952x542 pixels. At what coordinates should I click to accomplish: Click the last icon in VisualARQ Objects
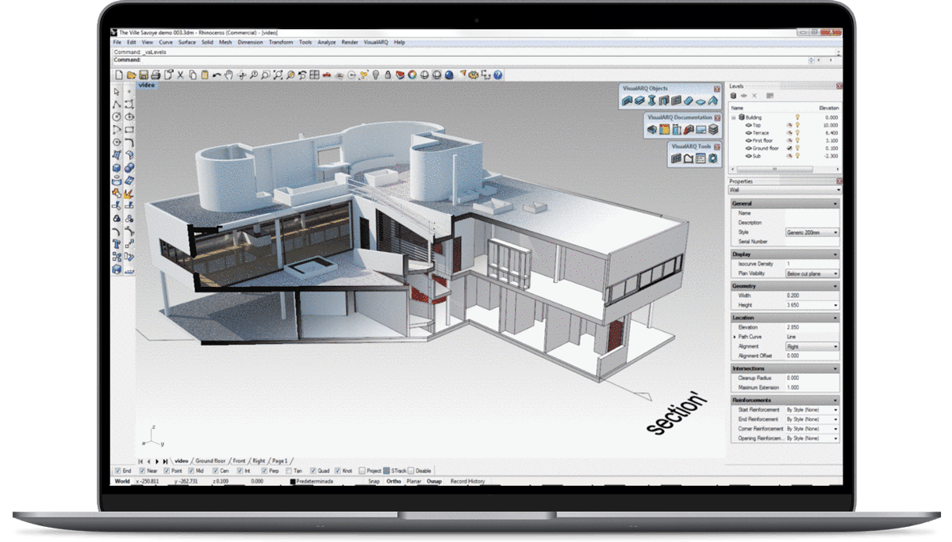click(x=713, y=101)
